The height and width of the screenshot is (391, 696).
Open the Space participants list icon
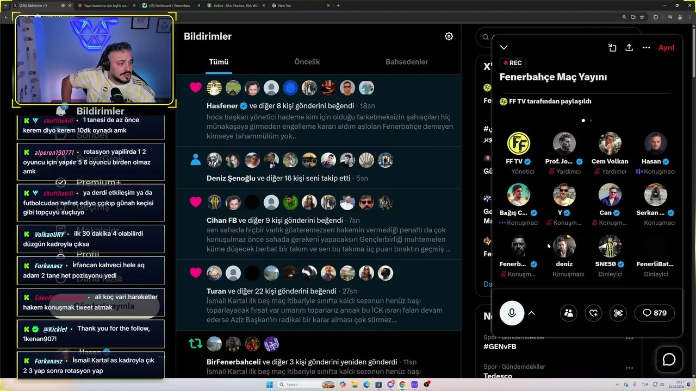(568, 313)
